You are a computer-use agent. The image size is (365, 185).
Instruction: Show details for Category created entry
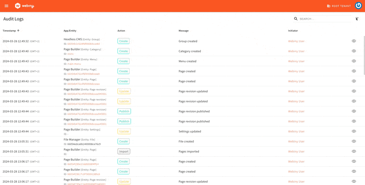click(x=354, y=51)
